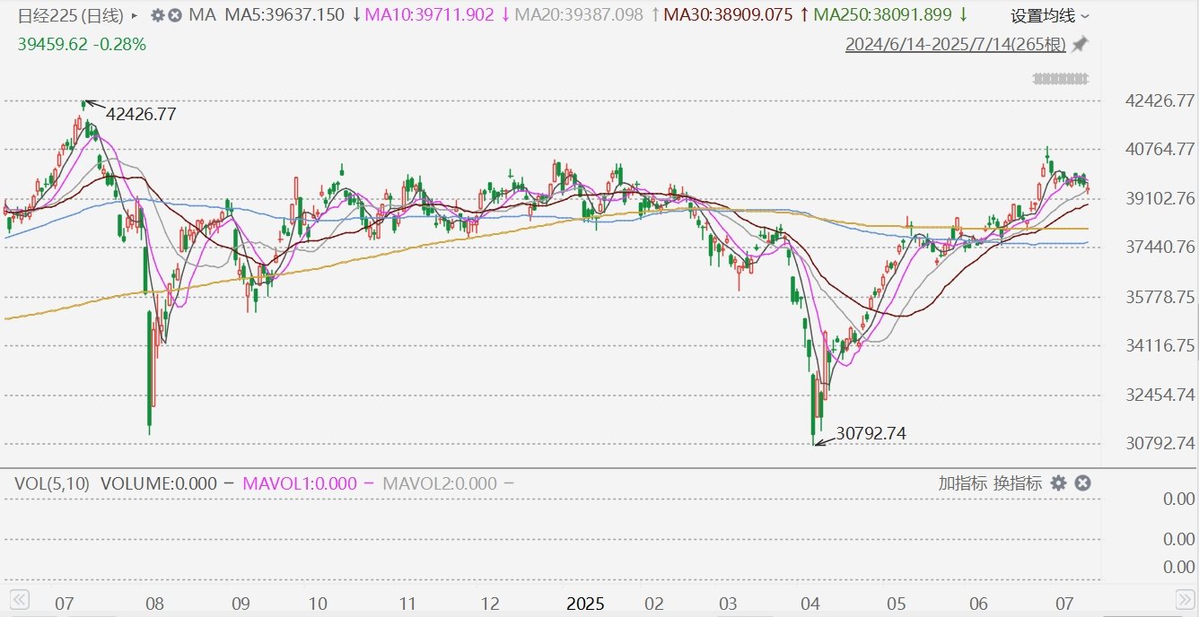Click the pin icon beside date range
This screenshot has width=1199, height=617.
1080,44
